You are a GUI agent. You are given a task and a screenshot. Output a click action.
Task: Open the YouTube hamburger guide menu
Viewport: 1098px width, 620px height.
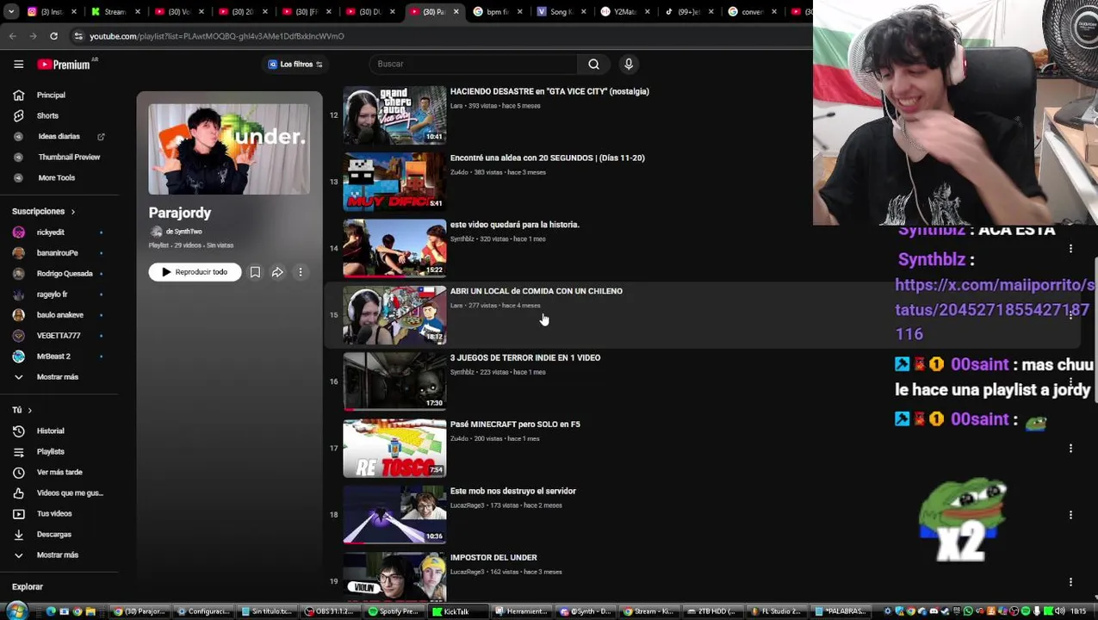[x=18, y=64]
